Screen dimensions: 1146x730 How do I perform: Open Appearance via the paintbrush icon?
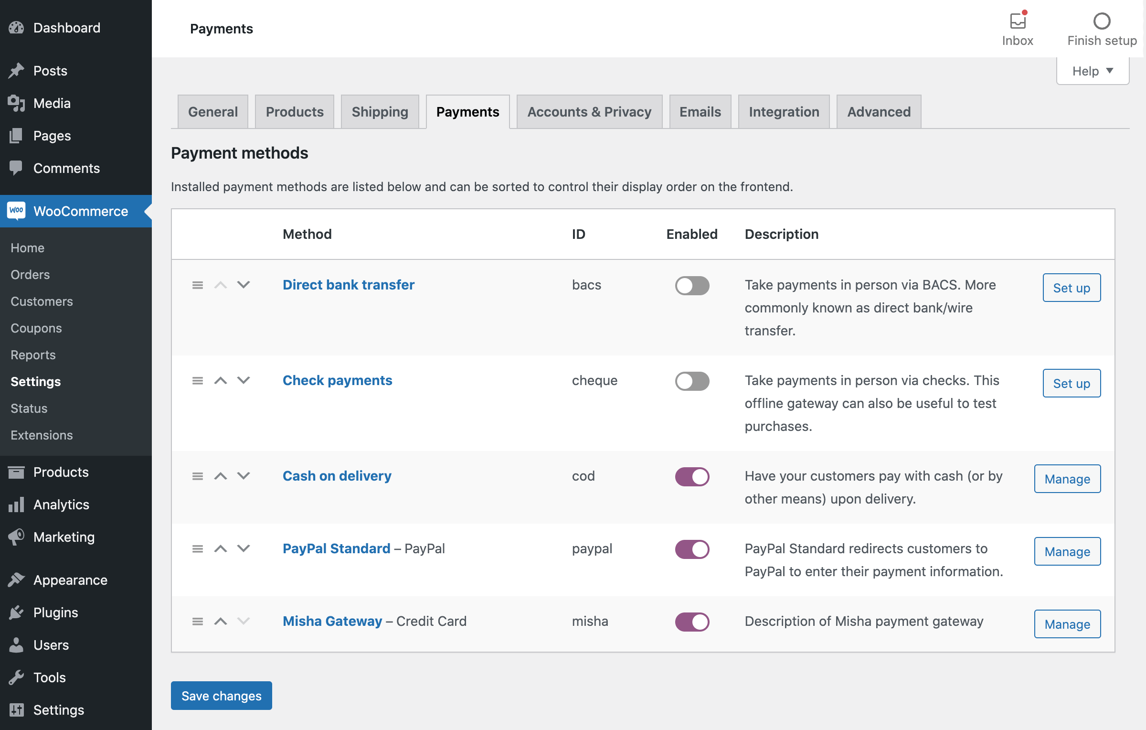point(16,580)
